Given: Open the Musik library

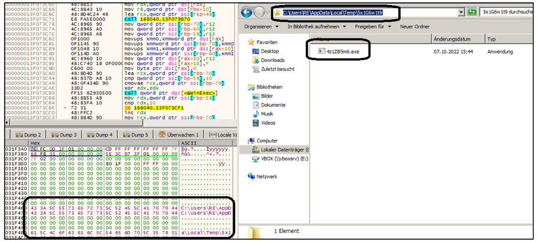Looking at the screenshot, I should (x=268, y=114).
